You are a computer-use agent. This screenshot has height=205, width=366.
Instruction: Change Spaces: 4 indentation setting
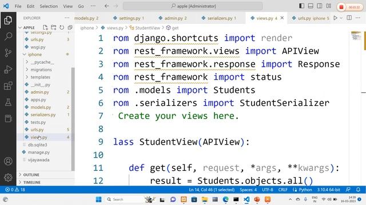248,190
